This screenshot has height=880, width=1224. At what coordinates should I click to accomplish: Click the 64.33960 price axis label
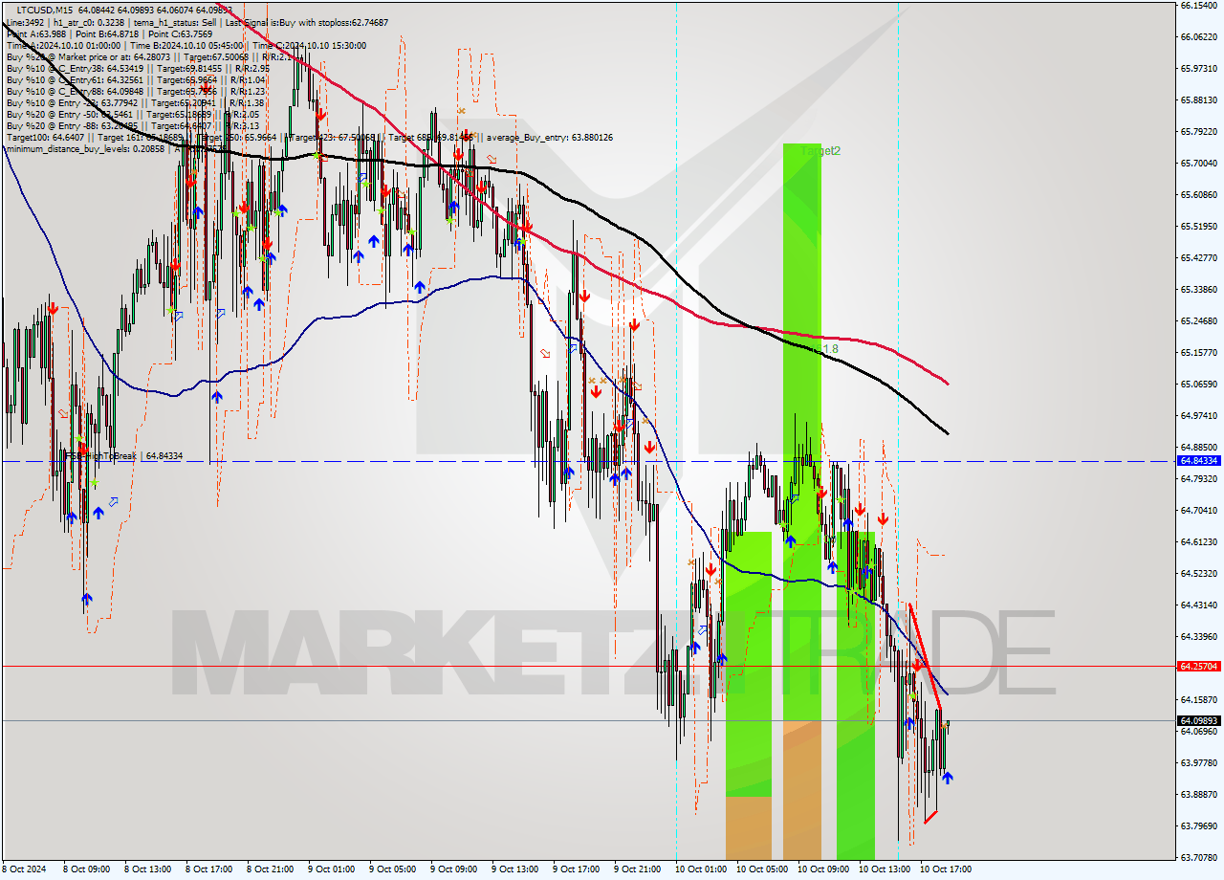1199,636
